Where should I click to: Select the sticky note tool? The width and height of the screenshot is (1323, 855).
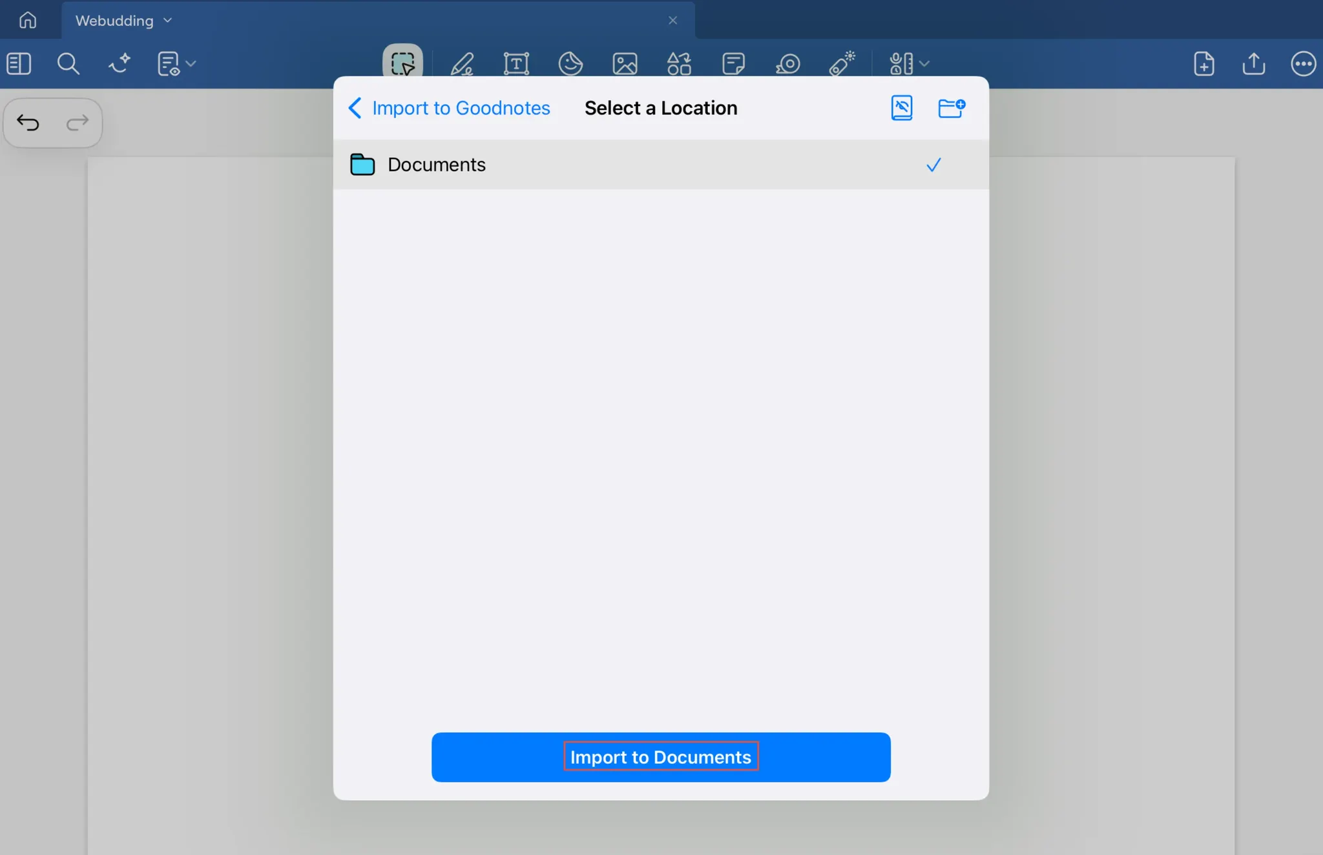[733, 63]
